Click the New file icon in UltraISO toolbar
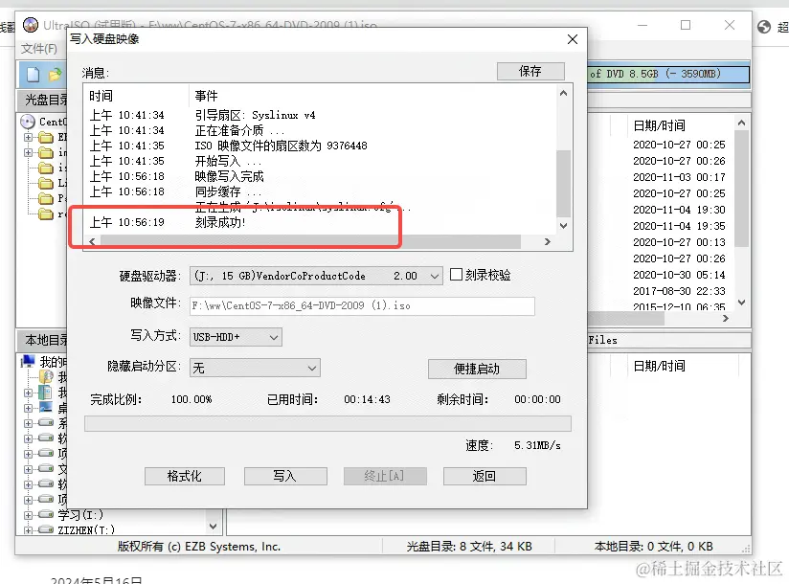This screenshot has width=789, height=584. pyautogui.click(x=34, y=75)
